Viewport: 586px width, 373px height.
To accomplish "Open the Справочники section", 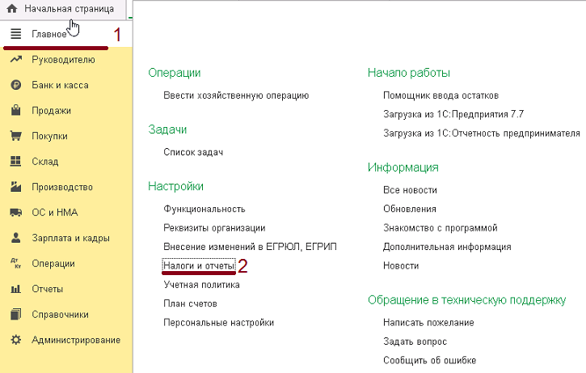I will tap(60, 315).
